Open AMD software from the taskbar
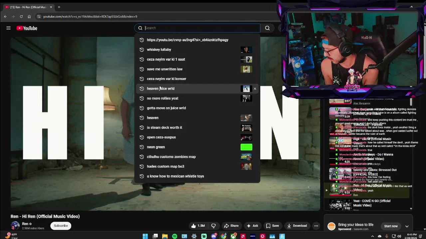The width and height of the screenshot is (426, 239). coord(243,236)
